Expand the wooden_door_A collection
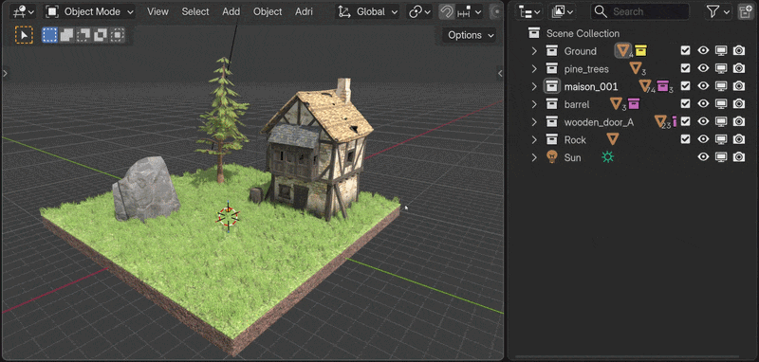Image resolution: width=759 pixels, height=362 pixels. [534, 122]
